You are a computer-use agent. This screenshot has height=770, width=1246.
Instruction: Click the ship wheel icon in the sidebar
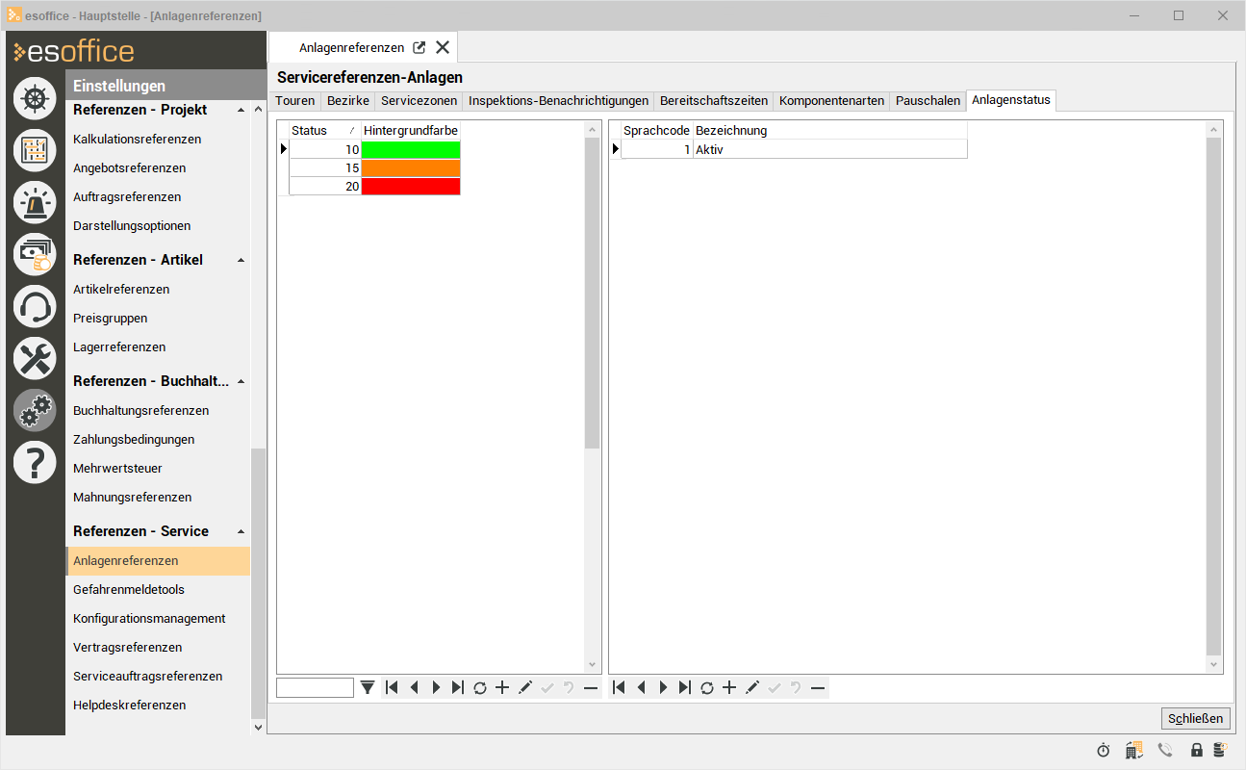coord(35,99)
